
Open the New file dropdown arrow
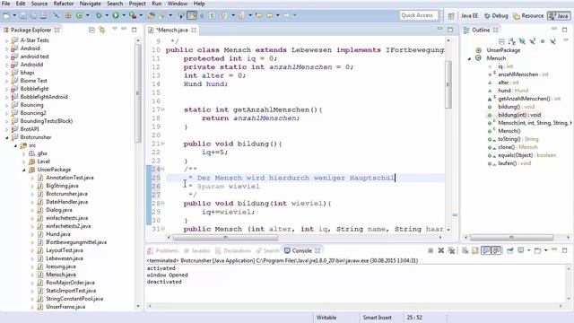coord(14,15)
